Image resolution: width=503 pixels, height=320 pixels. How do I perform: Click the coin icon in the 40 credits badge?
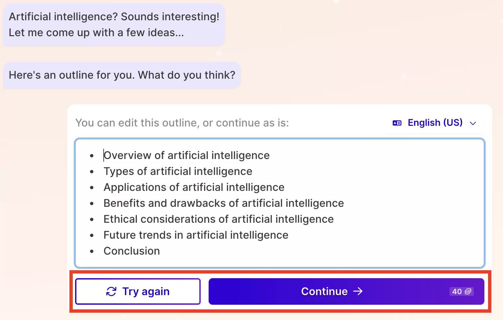point(468,291)
